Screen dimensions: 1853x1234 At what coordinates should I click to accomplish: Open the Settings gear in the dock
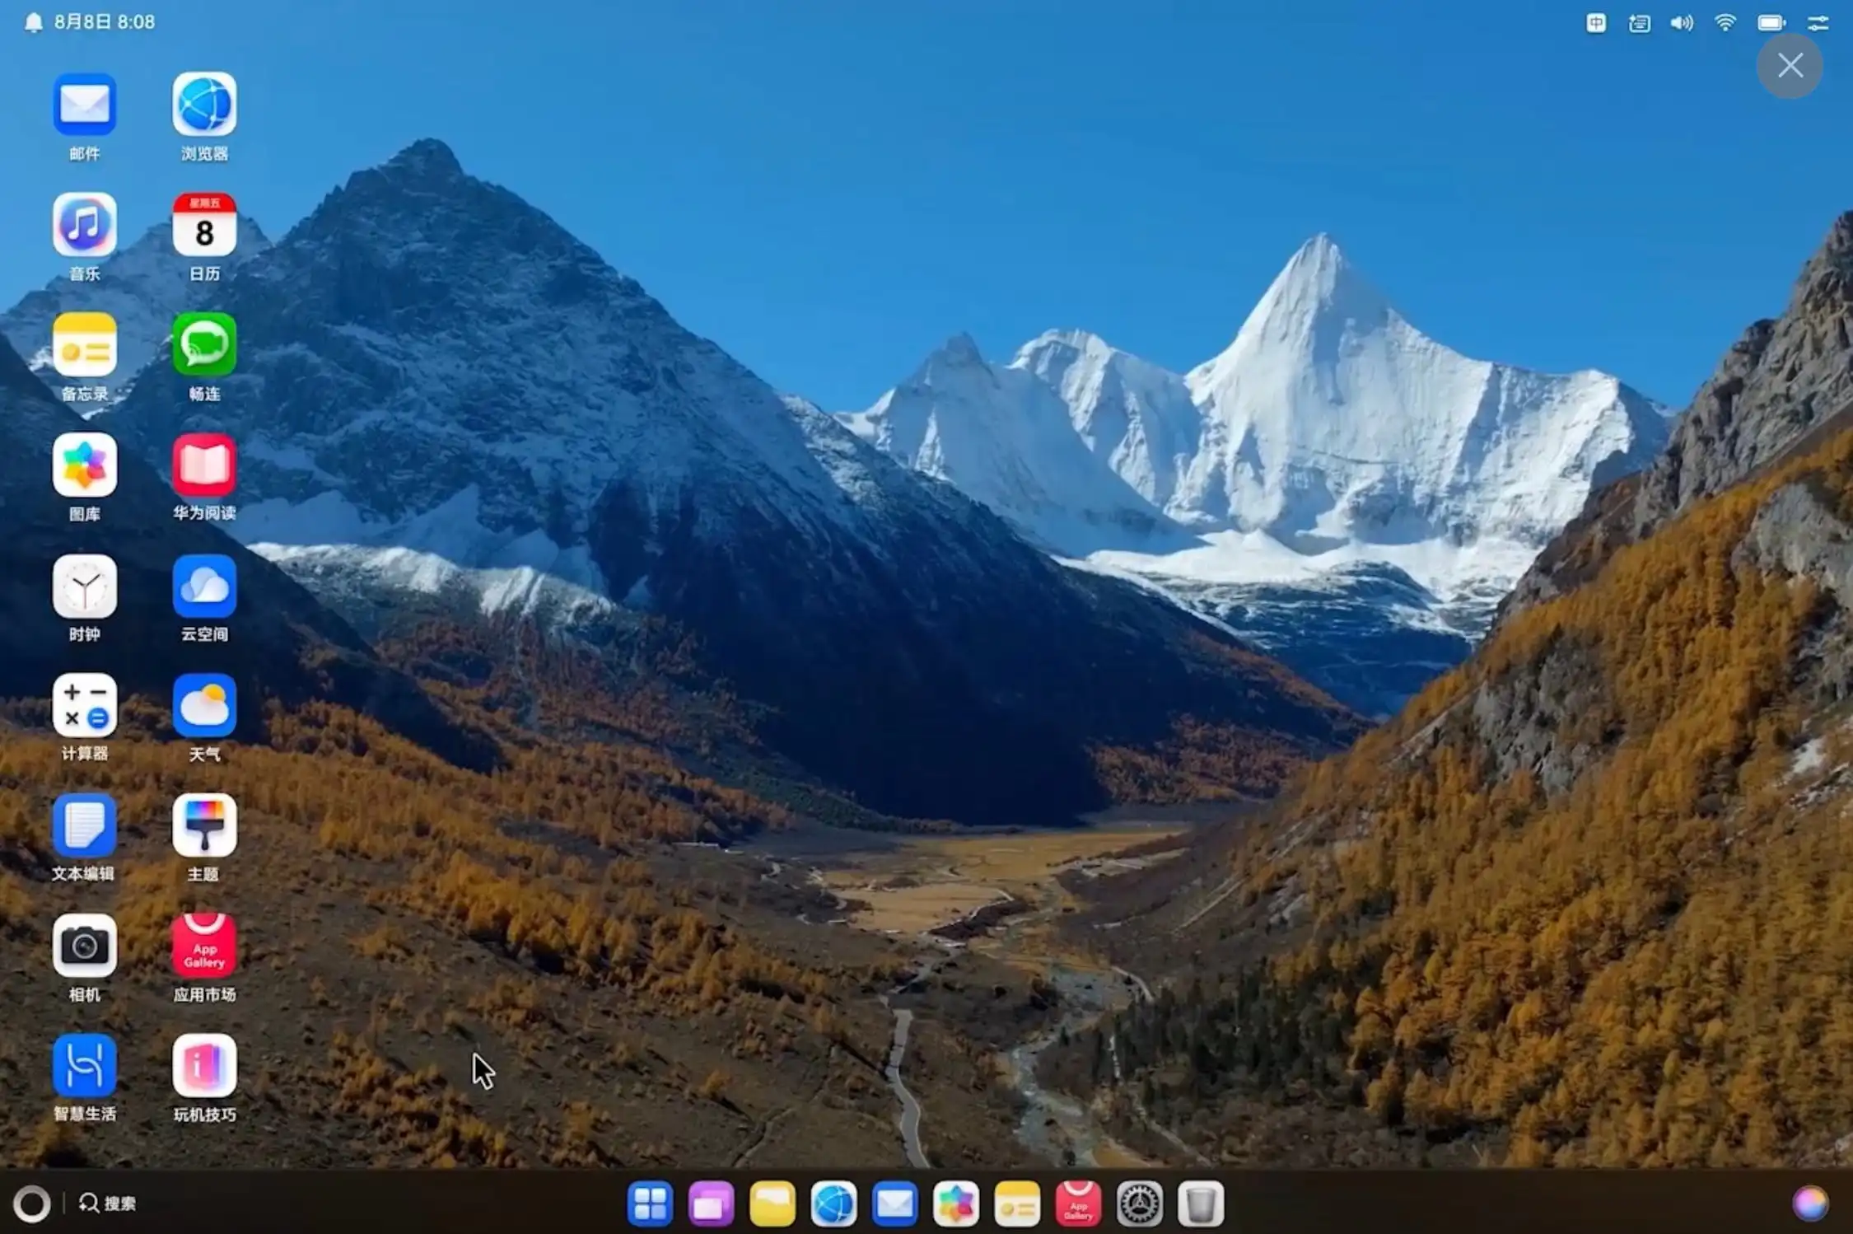pos(1139,1203)
